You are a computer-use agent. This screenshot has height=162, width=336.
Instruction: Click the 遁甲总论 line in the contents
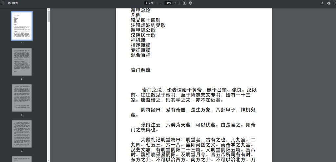pyautogui.click(x=140, y=10)
